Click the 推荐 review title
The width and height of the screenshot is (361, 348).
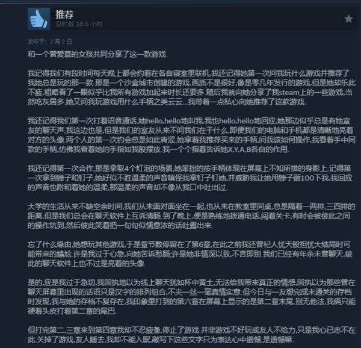[x=64, y=14]
